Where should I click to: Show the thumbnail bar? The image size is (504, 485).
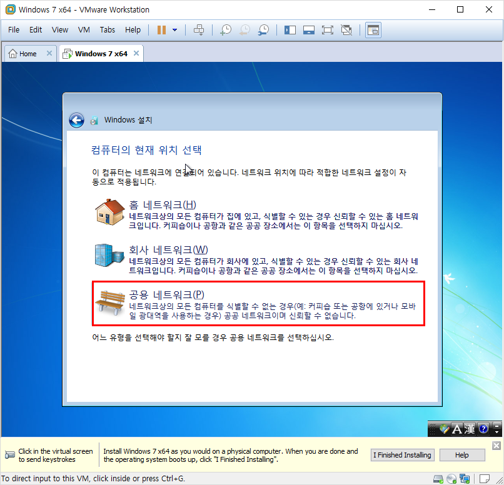coord(308,30)
